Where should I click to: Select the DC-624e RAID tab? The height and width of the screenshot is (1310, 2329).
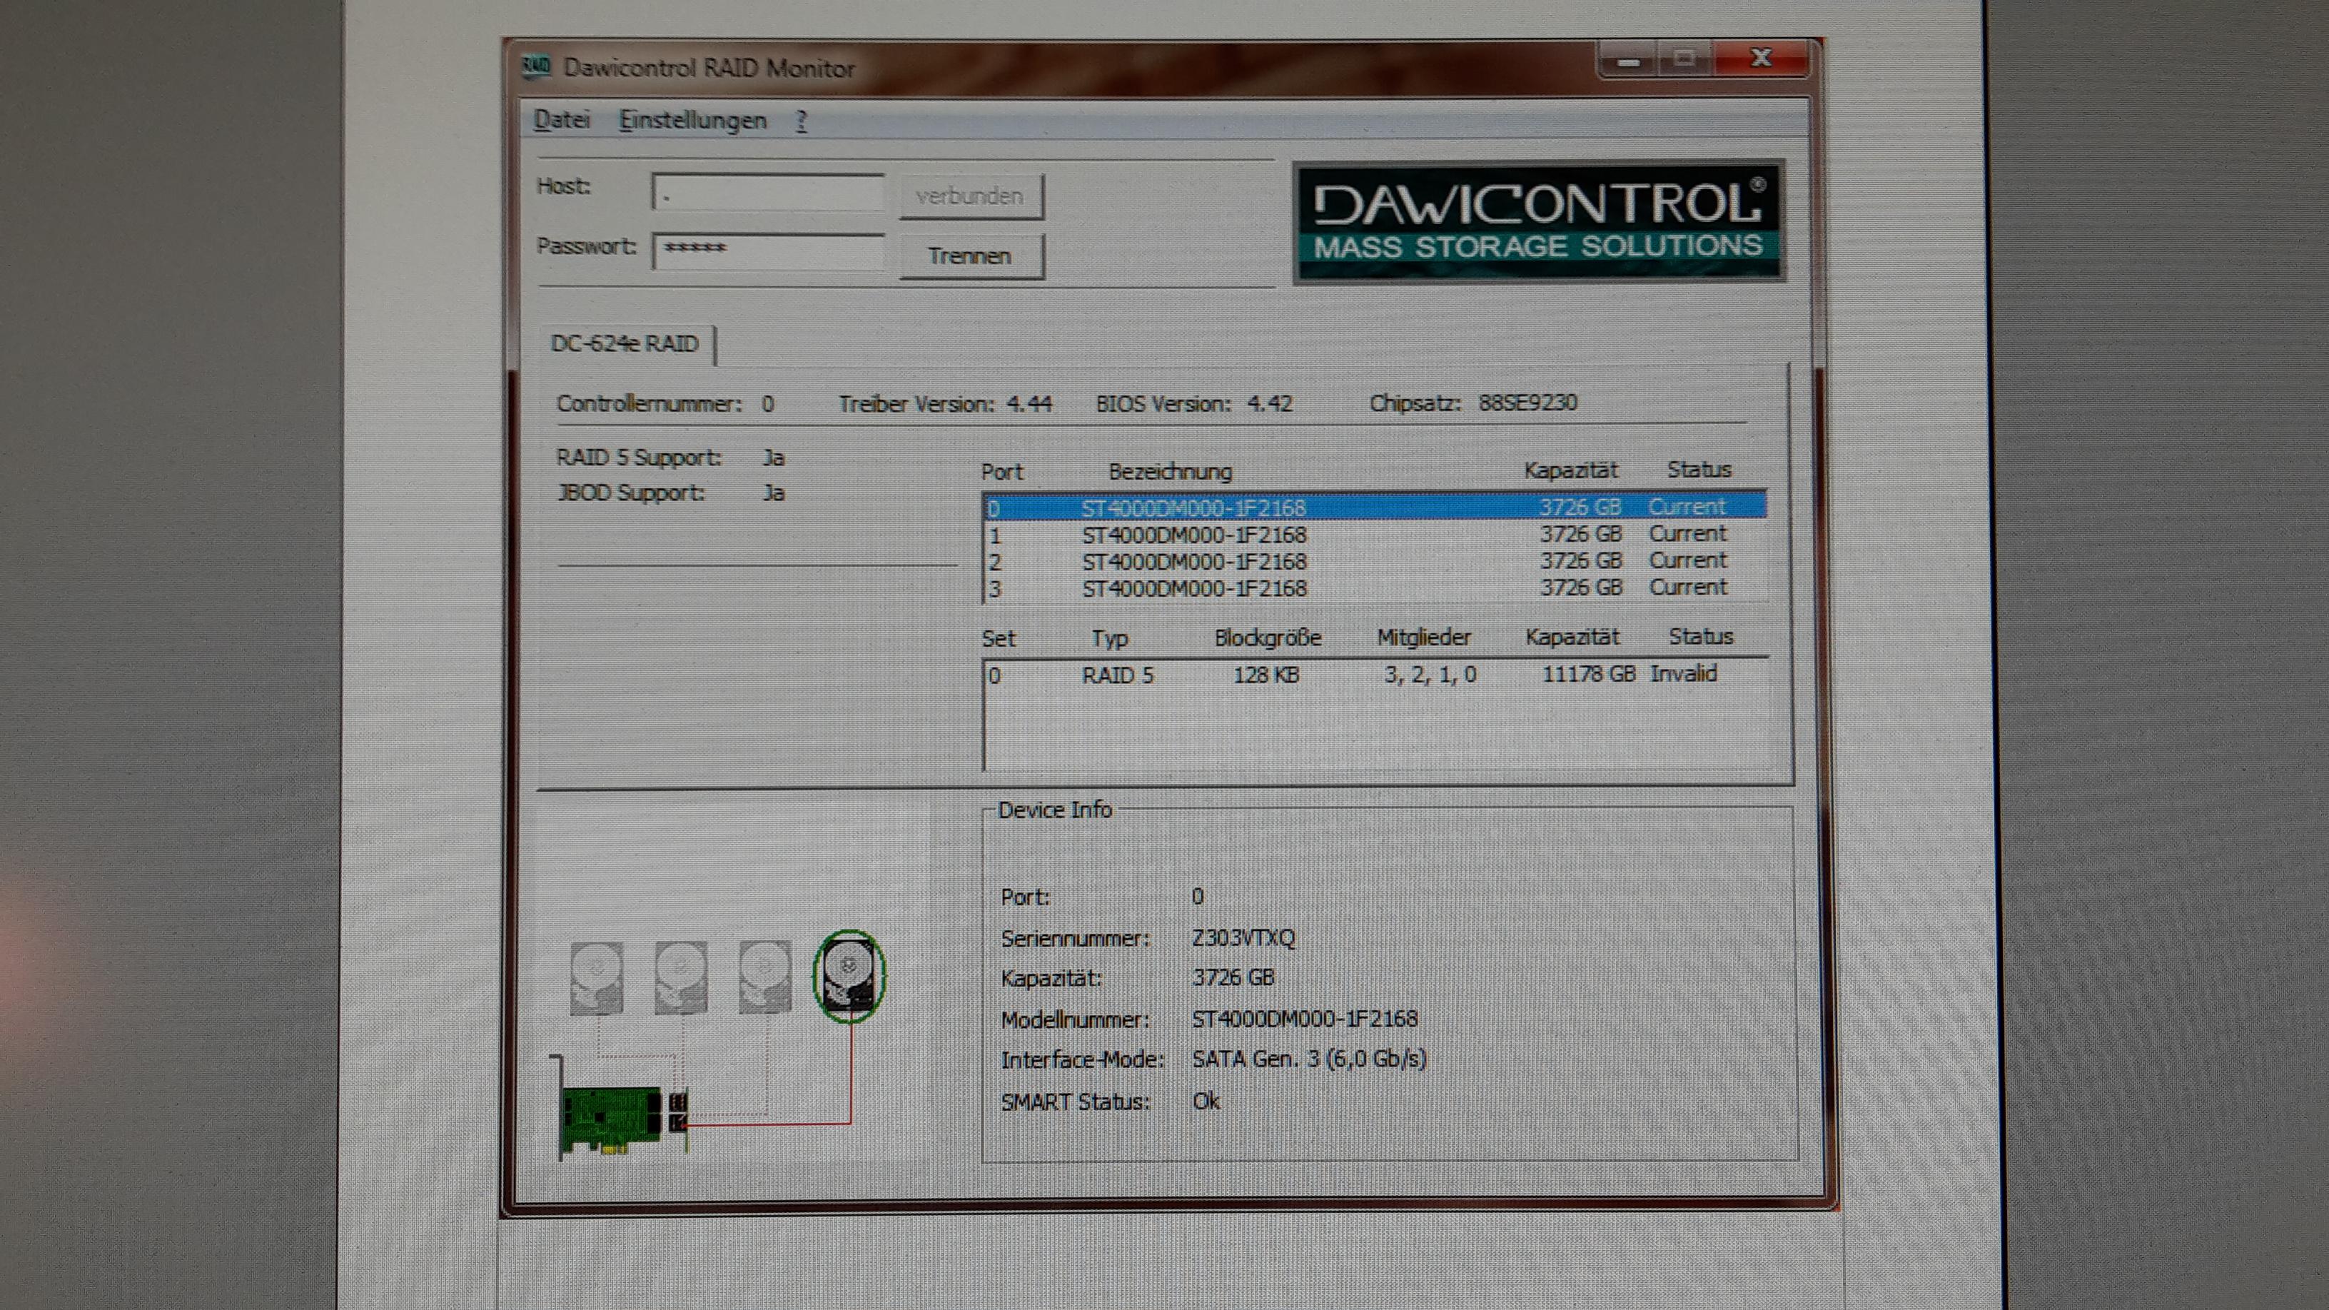tap(625, 344)
